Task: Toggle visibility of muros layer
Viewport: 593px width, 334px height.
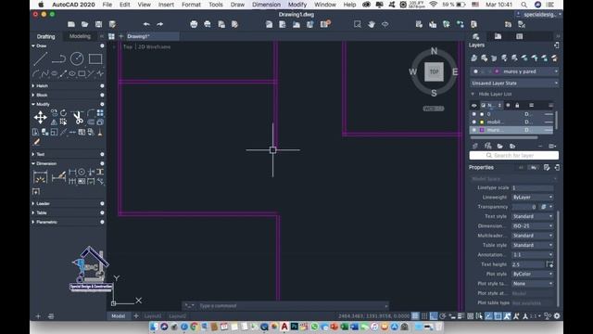Action: point(473,130)
